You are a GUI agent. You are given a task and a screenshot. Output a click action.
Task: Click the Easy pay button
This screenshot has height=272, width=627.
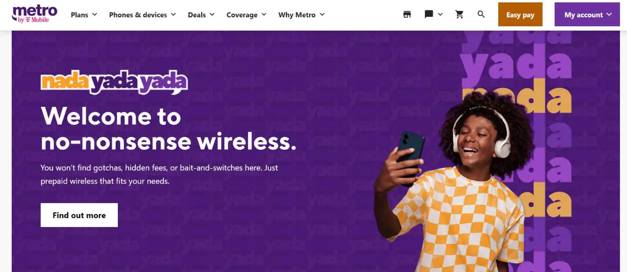point(520,15)
